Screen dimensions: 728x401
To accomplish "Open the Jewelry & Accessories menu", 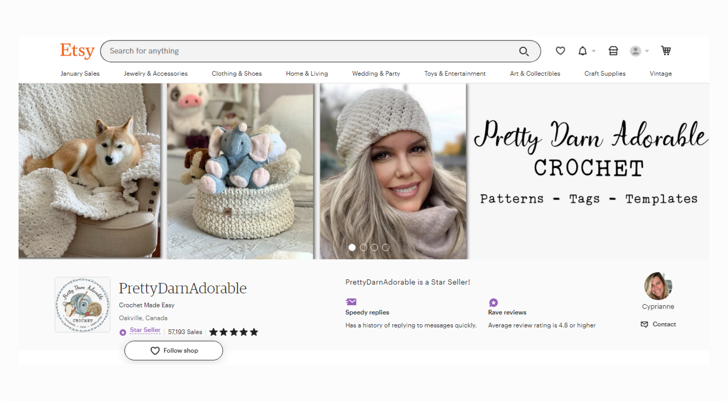I will (x=156, y=73).
